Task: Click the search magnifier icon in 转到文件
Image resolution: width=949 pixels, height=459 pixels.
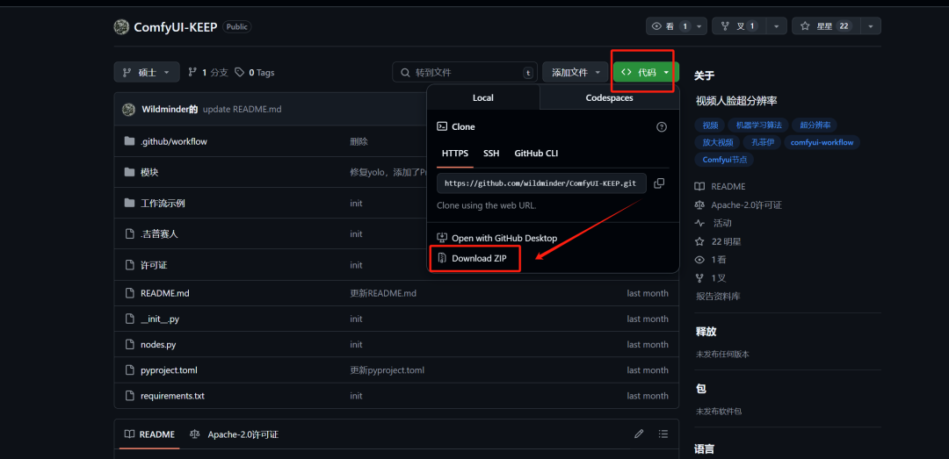Action: pyautogui.click(x=405, y=73)
